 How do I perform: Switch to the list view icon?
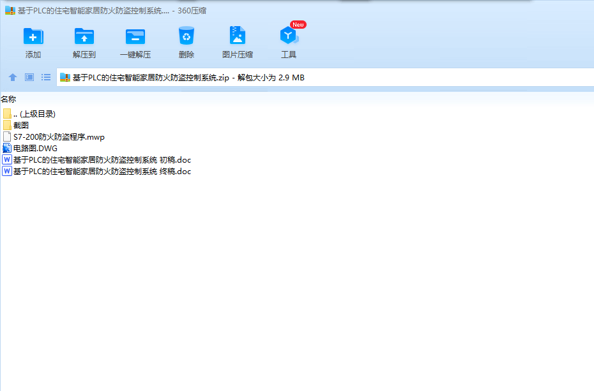tap(46, 78)
